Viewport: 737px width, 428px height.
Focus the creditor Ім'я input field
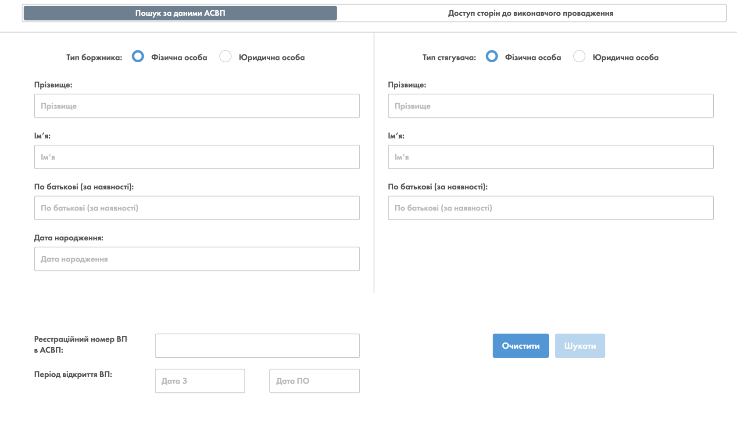coord(551,157)
